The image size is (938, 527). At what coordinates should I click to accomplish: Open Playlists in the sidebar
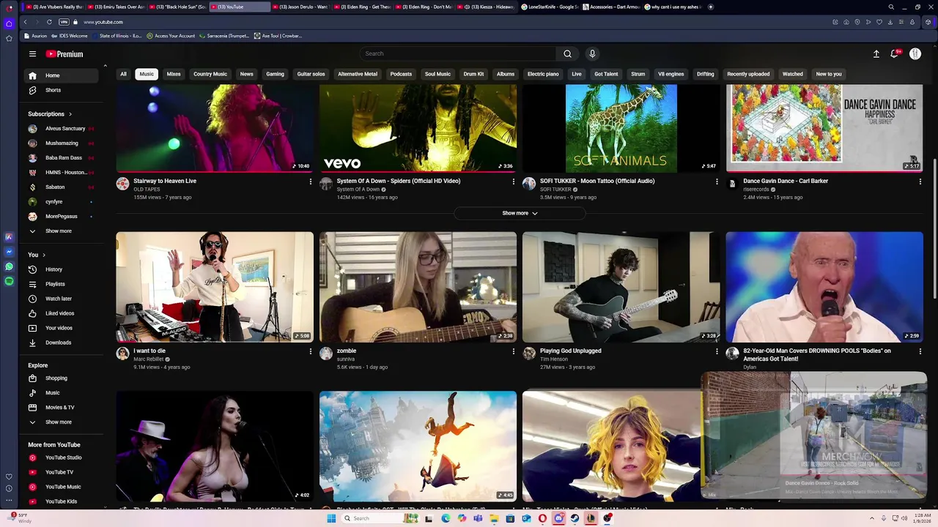click(x=62, y=284)
